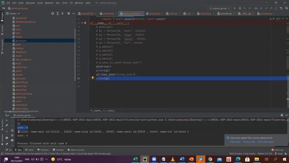Click the Python interpreter in the status bar
Viewport: 289px width, 163px height.
[265, 153]
